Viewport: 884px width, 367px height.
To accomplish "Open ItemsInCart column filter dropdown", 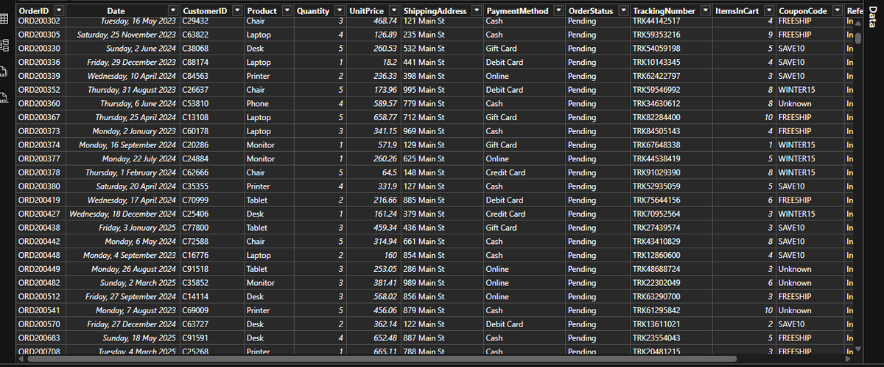I will 770,11.
